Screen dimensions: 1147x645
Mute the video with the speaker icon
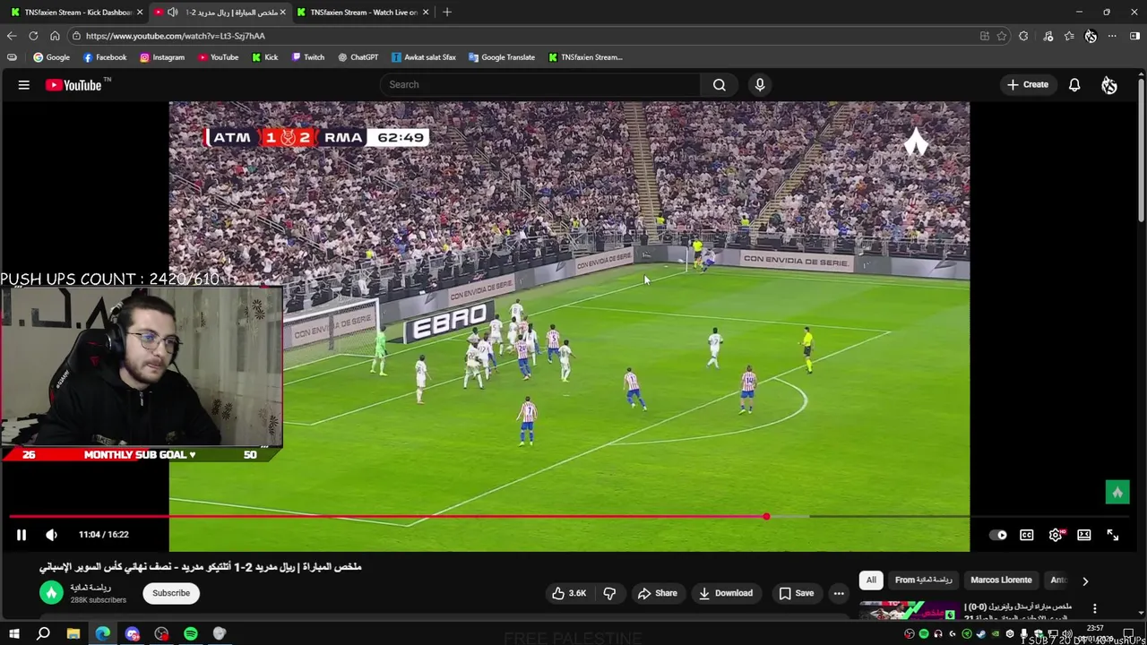point(51,535)
